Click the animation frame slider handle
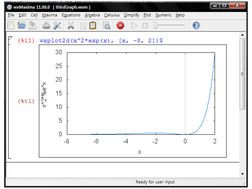The height and width of the screenshot is (189, 252). 156,25
